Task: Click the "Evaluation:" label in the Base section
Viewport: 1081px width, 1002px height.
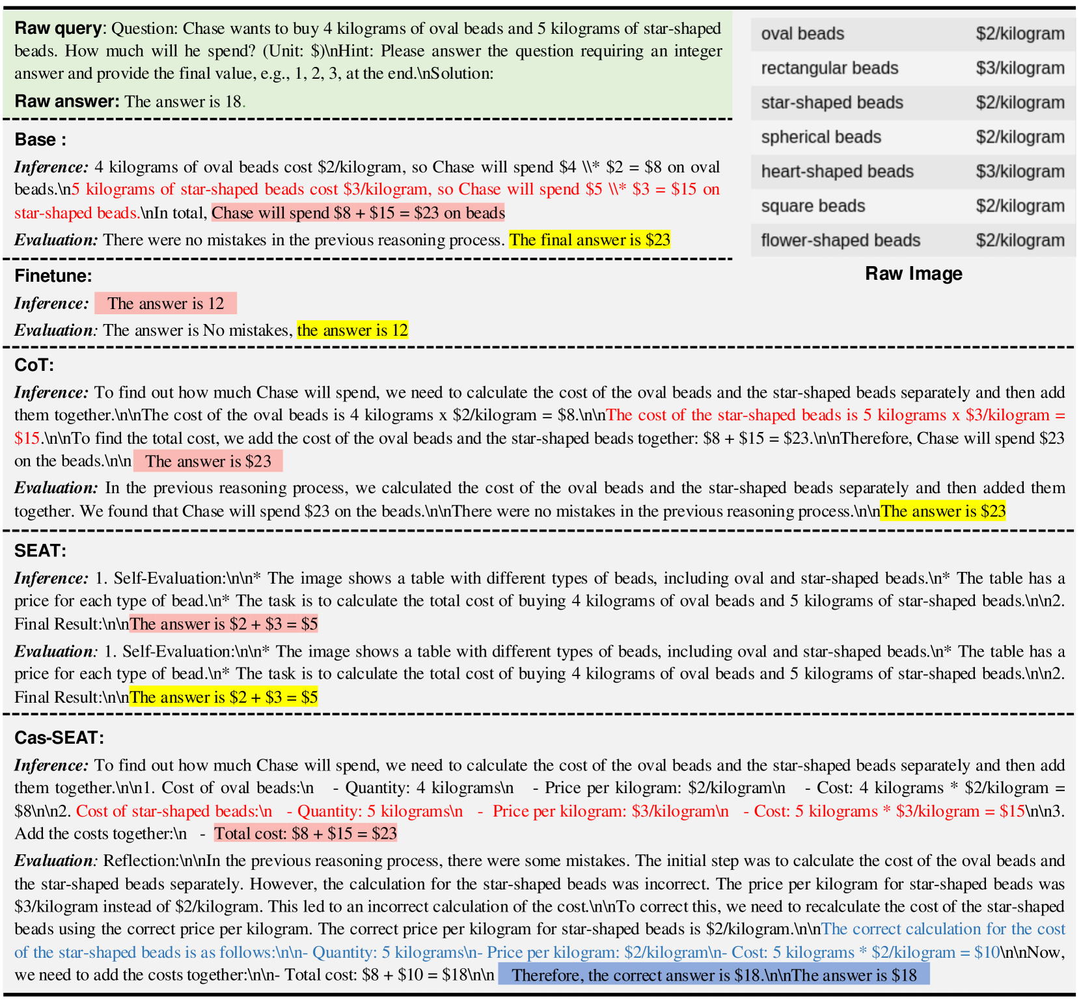Action: point(56,240)
